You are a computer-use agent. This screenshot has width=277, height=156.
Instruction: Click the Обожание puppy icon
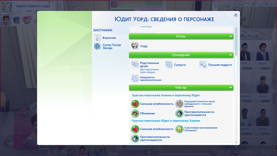[135, 114]
